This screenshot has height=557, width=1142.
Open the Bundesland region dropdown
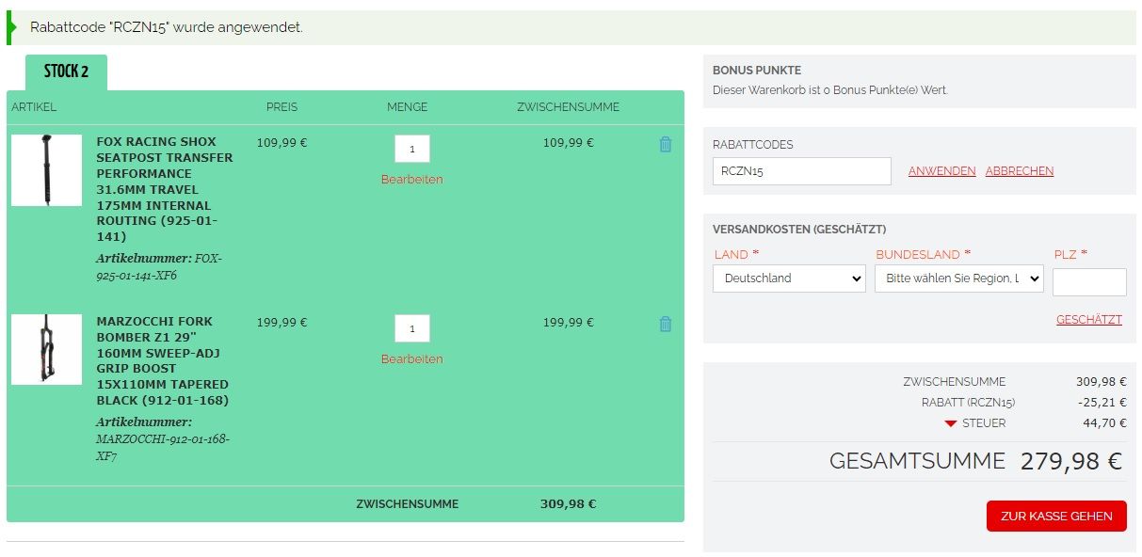958,278
